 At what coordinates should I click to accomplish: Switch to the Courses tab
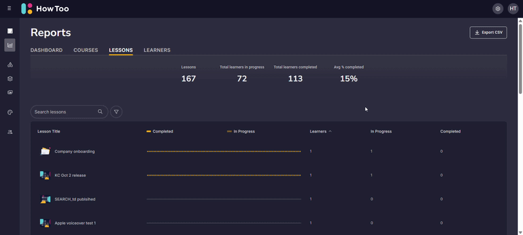pyautogui.click(x=86, y=50)
